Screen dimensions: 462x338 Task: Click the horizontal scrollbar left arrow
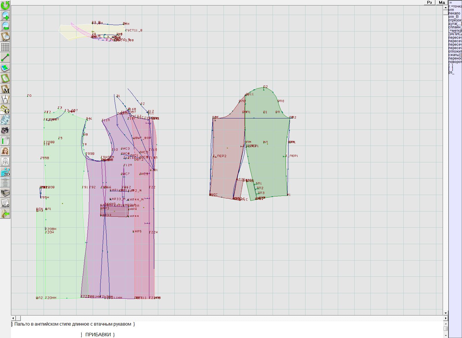(13, 318)
